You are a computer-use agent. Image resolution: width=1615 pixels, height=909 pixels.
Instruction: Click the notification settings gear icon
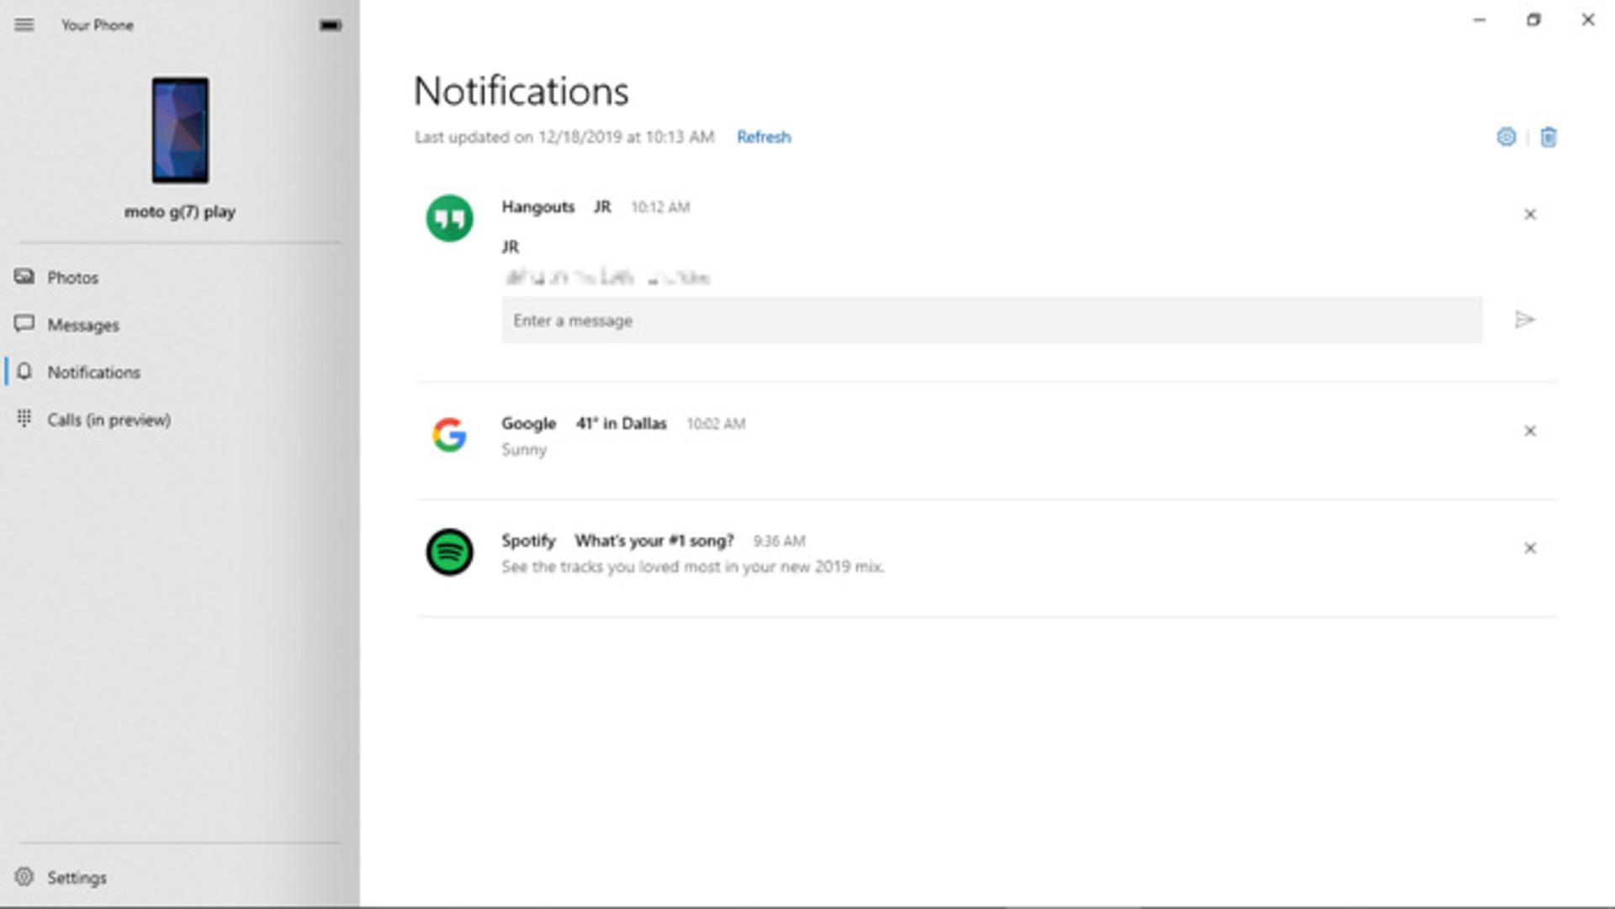coord(1506,137)
